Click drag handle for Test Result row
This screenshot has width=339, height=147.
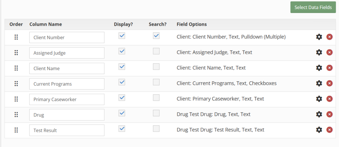16,130
